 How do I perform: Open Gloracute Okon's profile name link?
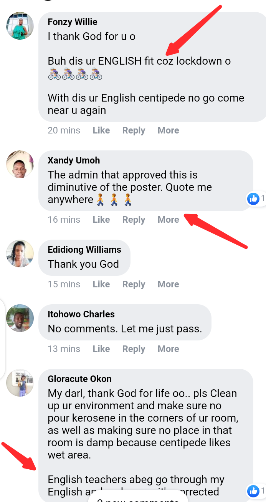coord(79,379)
